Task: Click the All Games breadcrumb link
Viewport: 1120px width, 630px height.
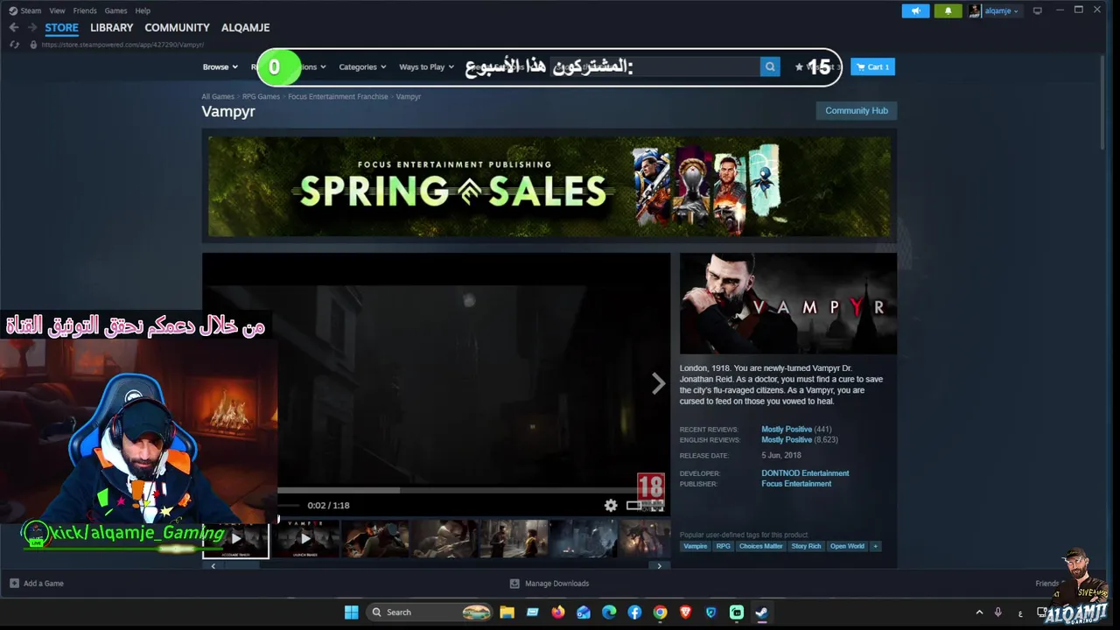Action: 218,96
